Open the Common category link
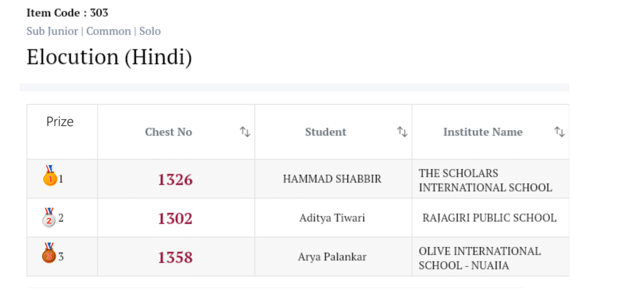 tap(109, 31)
